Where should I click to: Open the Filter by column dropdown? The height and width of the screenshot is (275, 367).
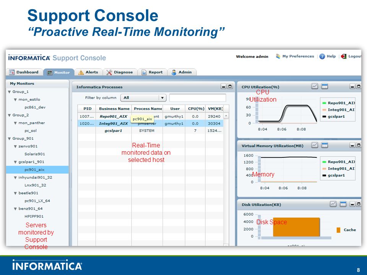point(143,98)
